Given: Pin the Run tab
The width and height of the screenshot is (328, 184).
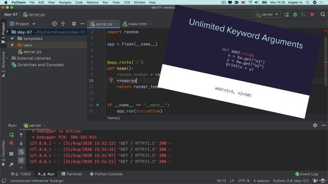Looking at the screenshot, I should point(11,165).
